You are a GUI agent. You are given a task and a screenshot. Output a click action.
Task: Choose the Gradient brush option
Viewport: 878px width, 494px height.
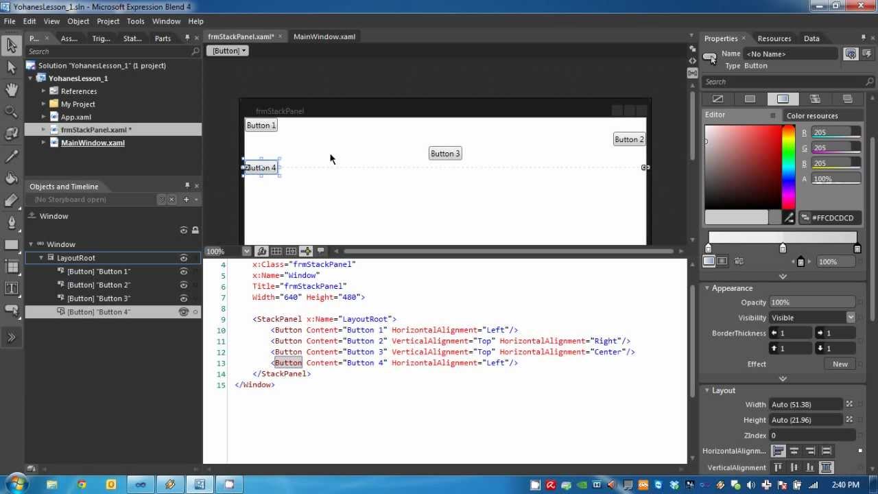coord(783,99)
